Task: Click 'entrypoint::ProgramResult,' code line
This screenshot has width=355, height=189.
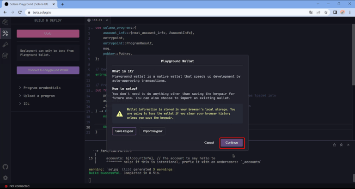Action: click(x=129, y=43)
